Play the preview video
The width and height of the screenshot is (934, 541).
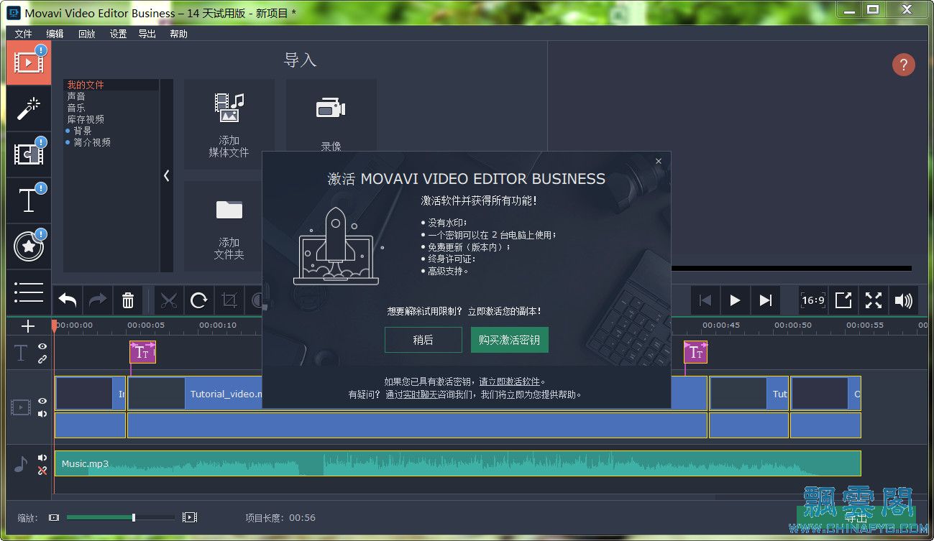click(735, 300)
